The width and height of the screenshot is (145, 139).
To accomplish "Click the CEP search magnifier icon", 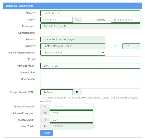I will [x=77, y=20].
